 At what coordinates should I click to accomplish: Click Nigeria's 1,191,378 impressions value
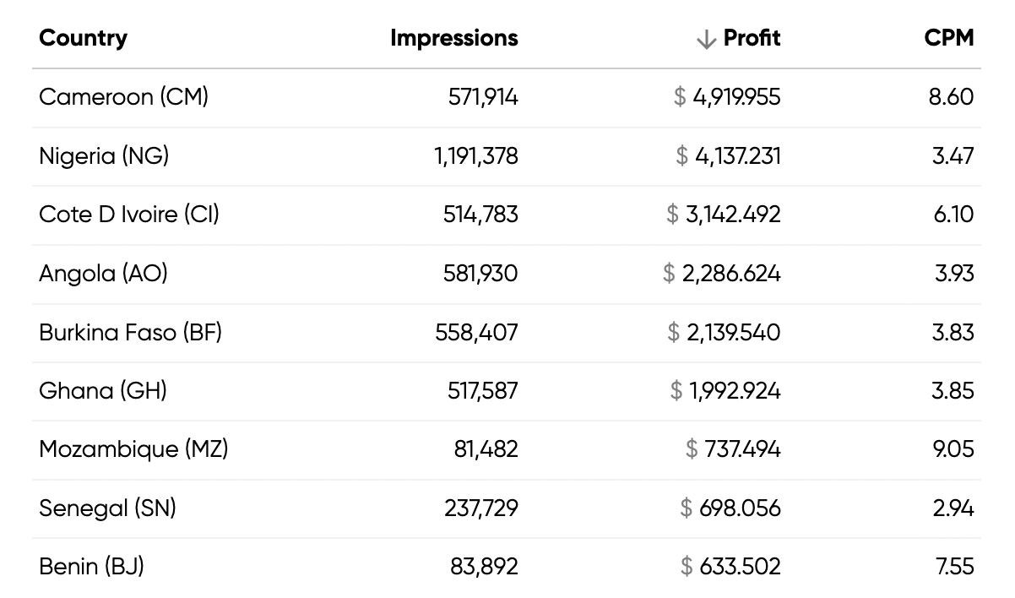coord(476,156)
